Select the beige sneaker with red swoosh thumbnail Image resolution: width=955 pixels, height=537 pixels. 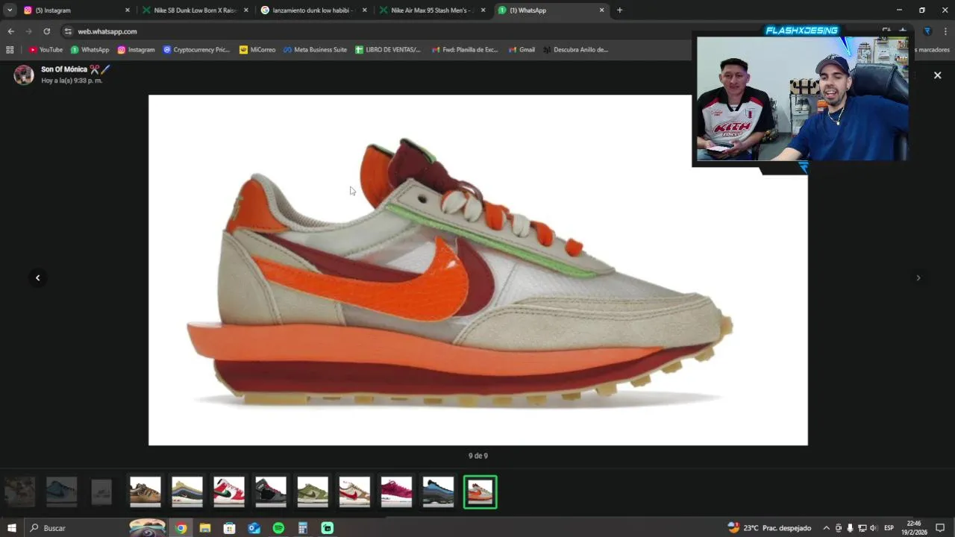click(354, 492)
